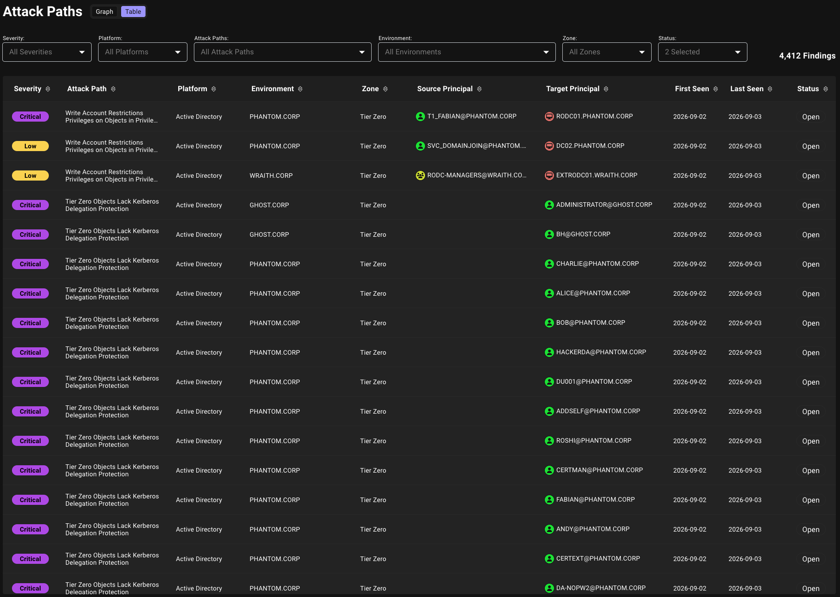Click computer icon beside RODC01.PHANTOM.CORP

pyautogui.click(x=549, y=117)
